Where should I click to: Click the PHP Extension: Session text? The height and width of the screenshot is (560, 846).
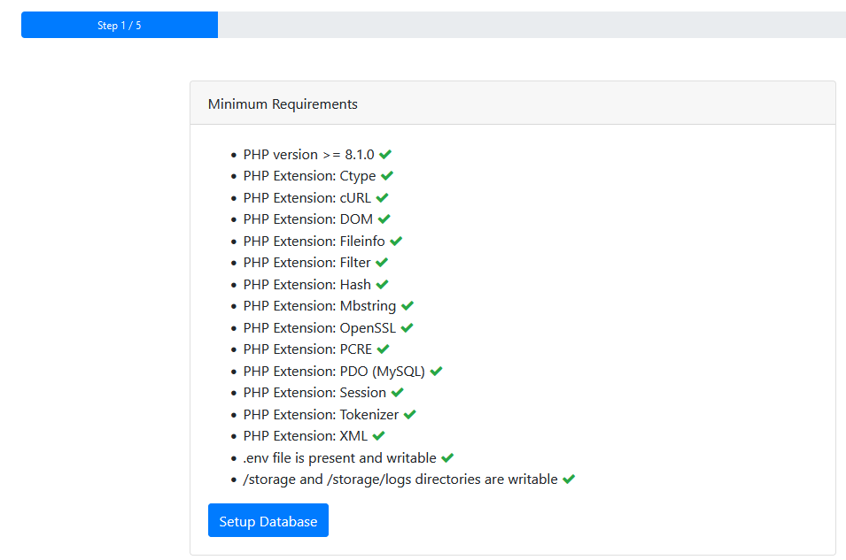tap(314, 392)
